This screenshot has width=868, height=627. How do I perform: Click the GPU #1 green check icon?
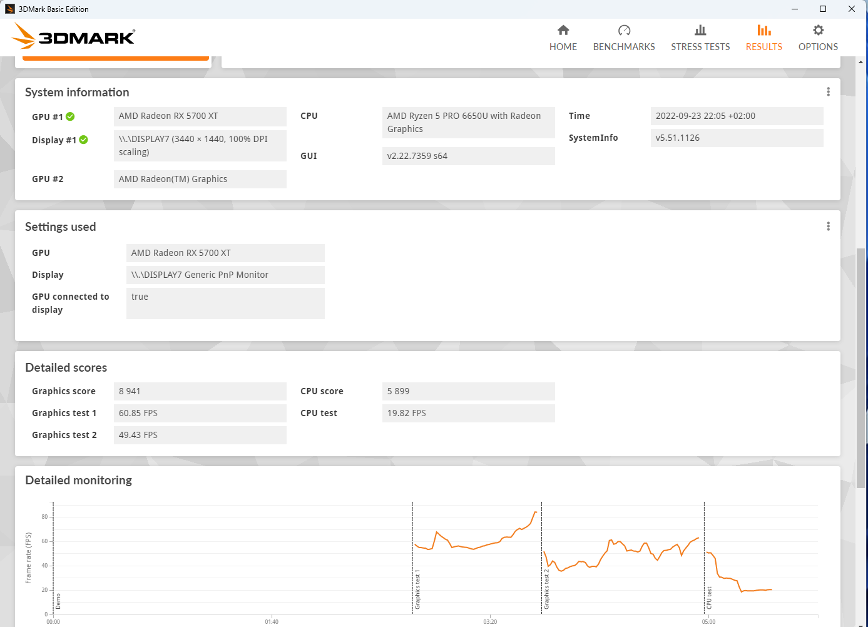pos(70,116)
